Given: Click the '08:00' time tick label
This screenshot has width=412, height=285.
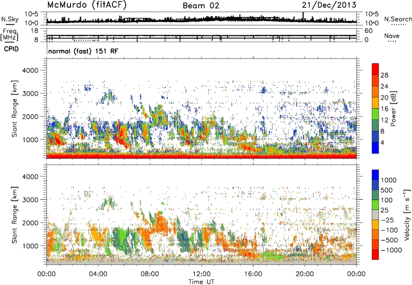Looking at the screenshot, I should click(x=150, y=274).
